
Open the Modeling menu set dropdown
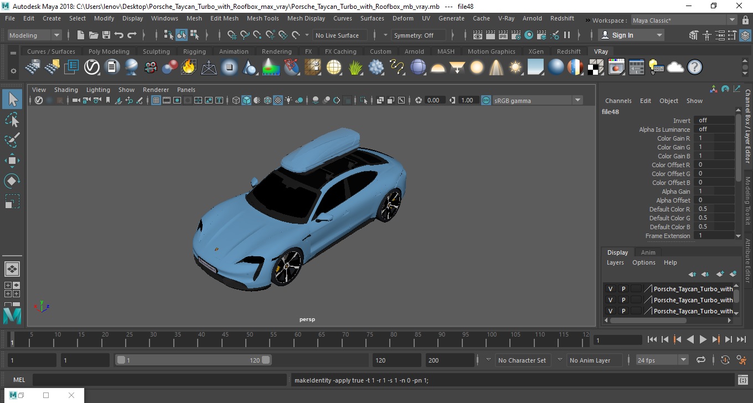tap(35, 35)
